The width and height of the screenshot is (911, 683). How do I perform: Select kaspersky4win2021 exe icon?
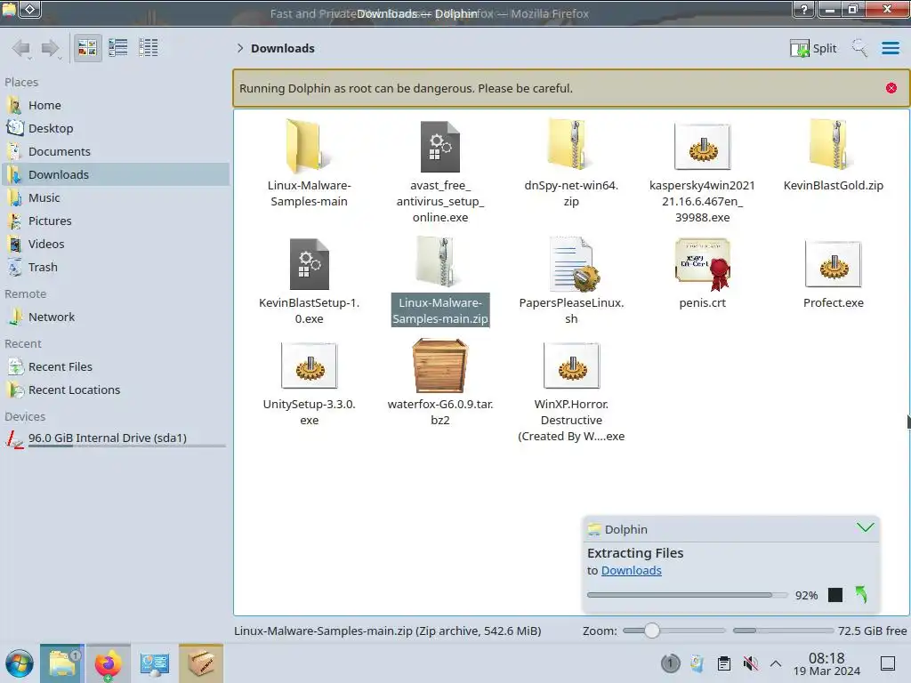(702, 147)
